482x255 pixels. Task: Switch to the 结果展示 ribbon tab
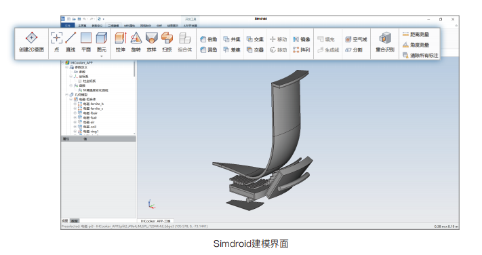coord(173,26)
